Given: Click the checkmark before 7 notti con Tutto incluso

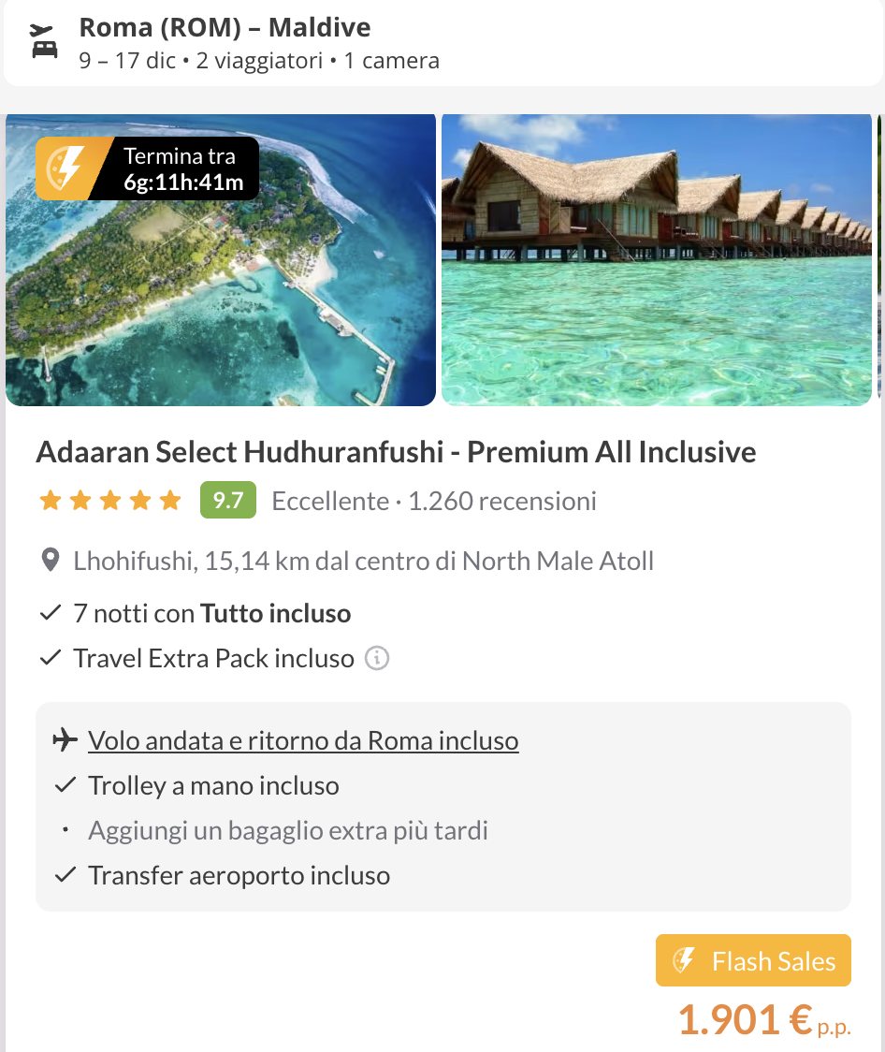Looking at the screenshot, I should tap(49, 613).
